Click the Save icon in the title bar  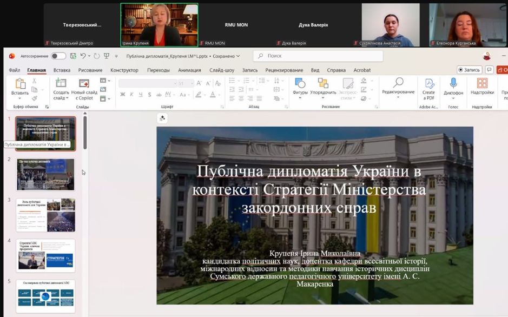coord(73,56)
